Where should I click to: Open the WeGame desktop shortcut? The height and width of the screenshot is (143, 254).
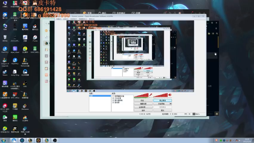(x=25, y=107)
